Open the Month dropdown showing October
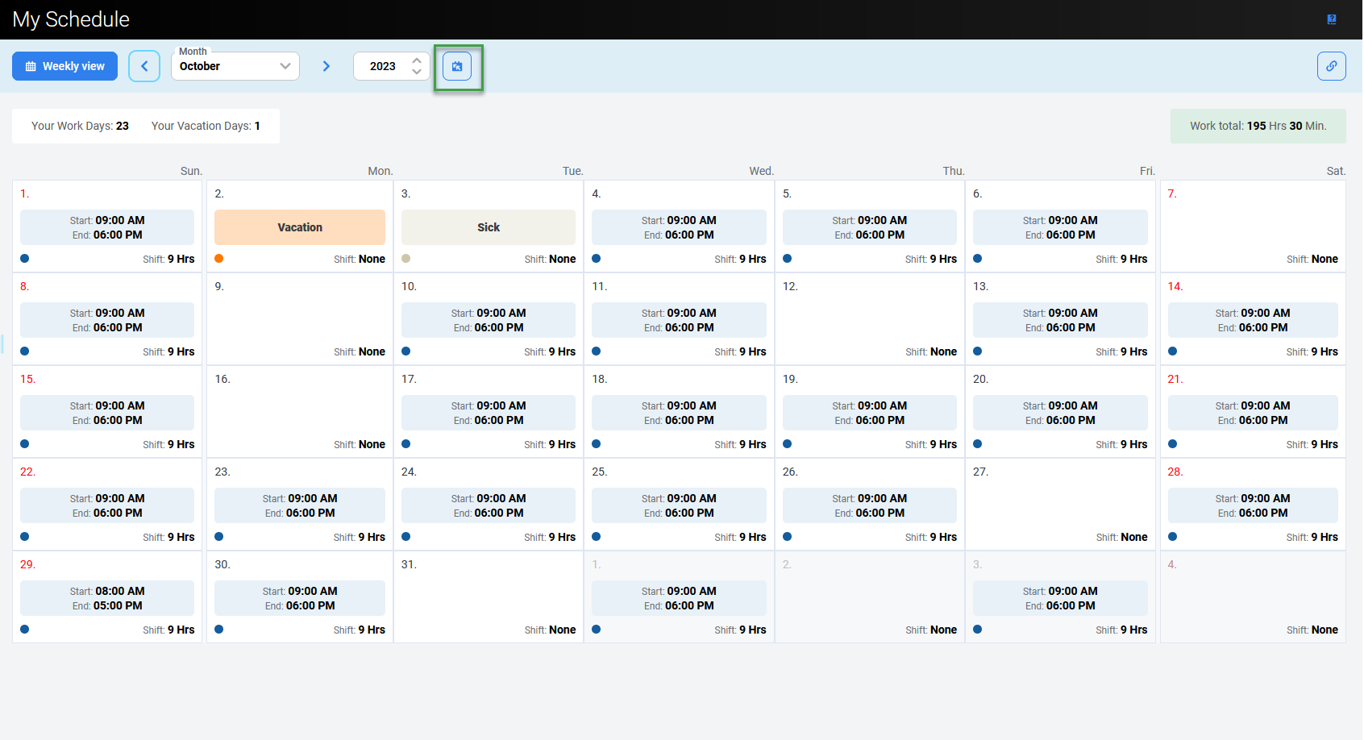Screen dimensions: 1364x740 click(x=235, y=66)
